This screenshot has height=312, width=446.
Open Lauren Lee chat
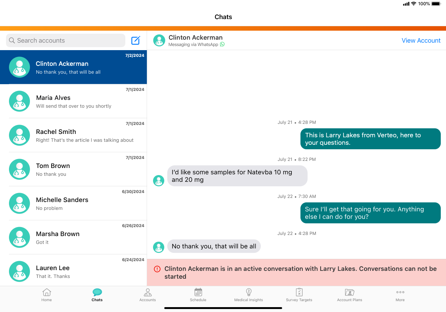pyautogui.click(x=73, y=271)
